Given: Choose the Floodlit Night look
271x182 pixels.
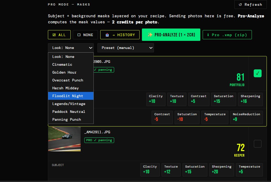Looking at the screenshot, I should pos(71,96).
